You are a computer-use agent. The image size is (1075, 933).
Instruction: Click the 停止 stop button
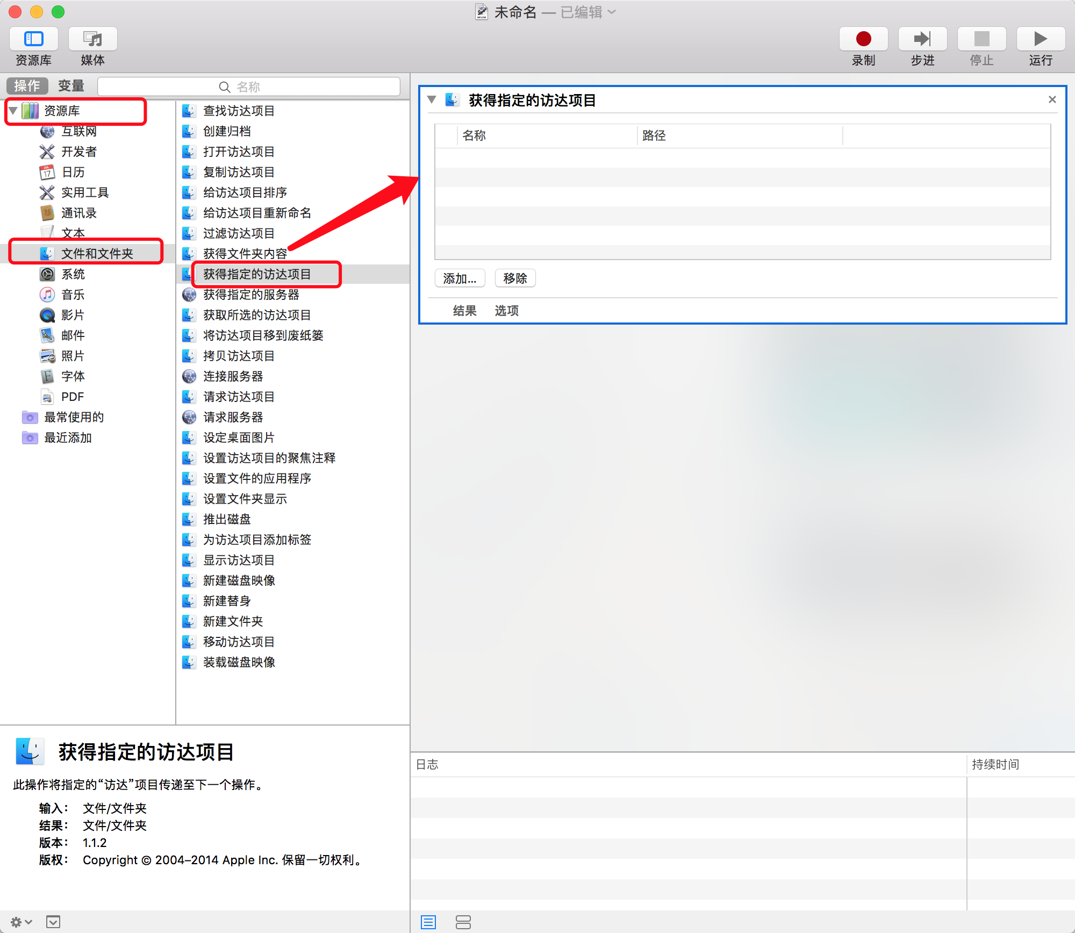(981, 39)
